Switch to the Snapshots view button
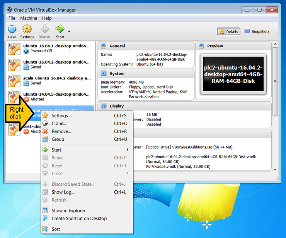286x238 pixels. point(257,31)
